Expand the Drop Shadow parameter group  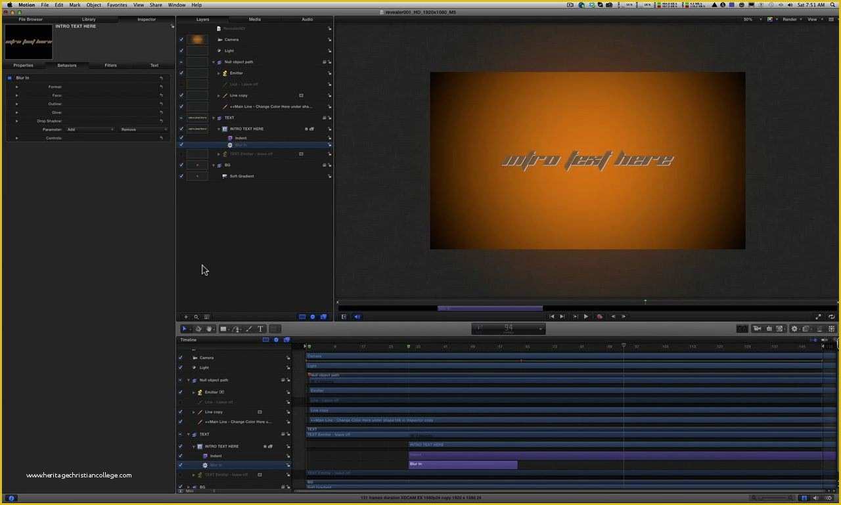17,121
